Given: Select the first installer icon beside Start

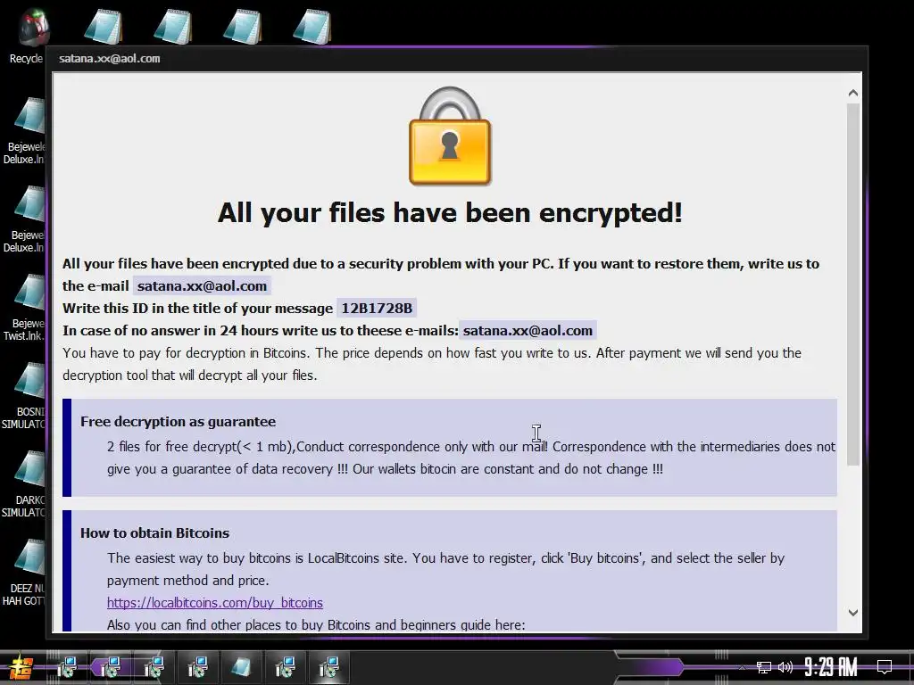Looking at the screenshot, I should click(x=66, y=667).
